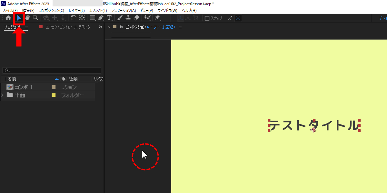
Task: Select the Orbit camera tool
Action: click(x=46, y=18)
